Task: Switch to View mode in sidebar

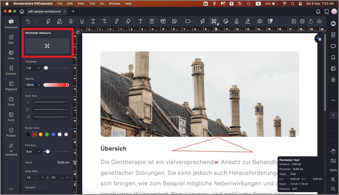Action: [x=11, y=55]
